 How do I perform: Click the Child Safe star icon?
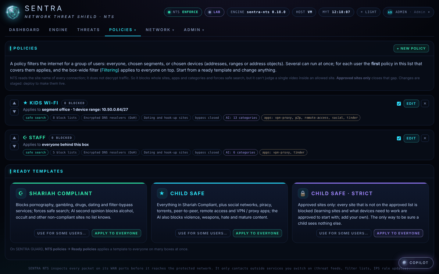point(162,193)
